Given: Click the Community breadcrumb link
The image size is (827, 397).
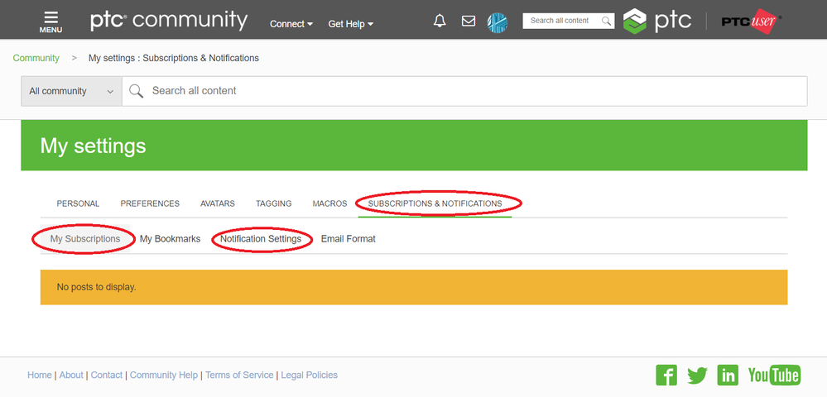Looking at the screenshot, I should tap(36, 58).
